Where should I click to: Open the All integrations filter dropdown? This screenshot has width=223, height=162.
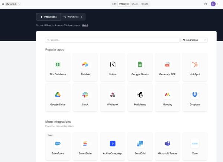(194, 40)
